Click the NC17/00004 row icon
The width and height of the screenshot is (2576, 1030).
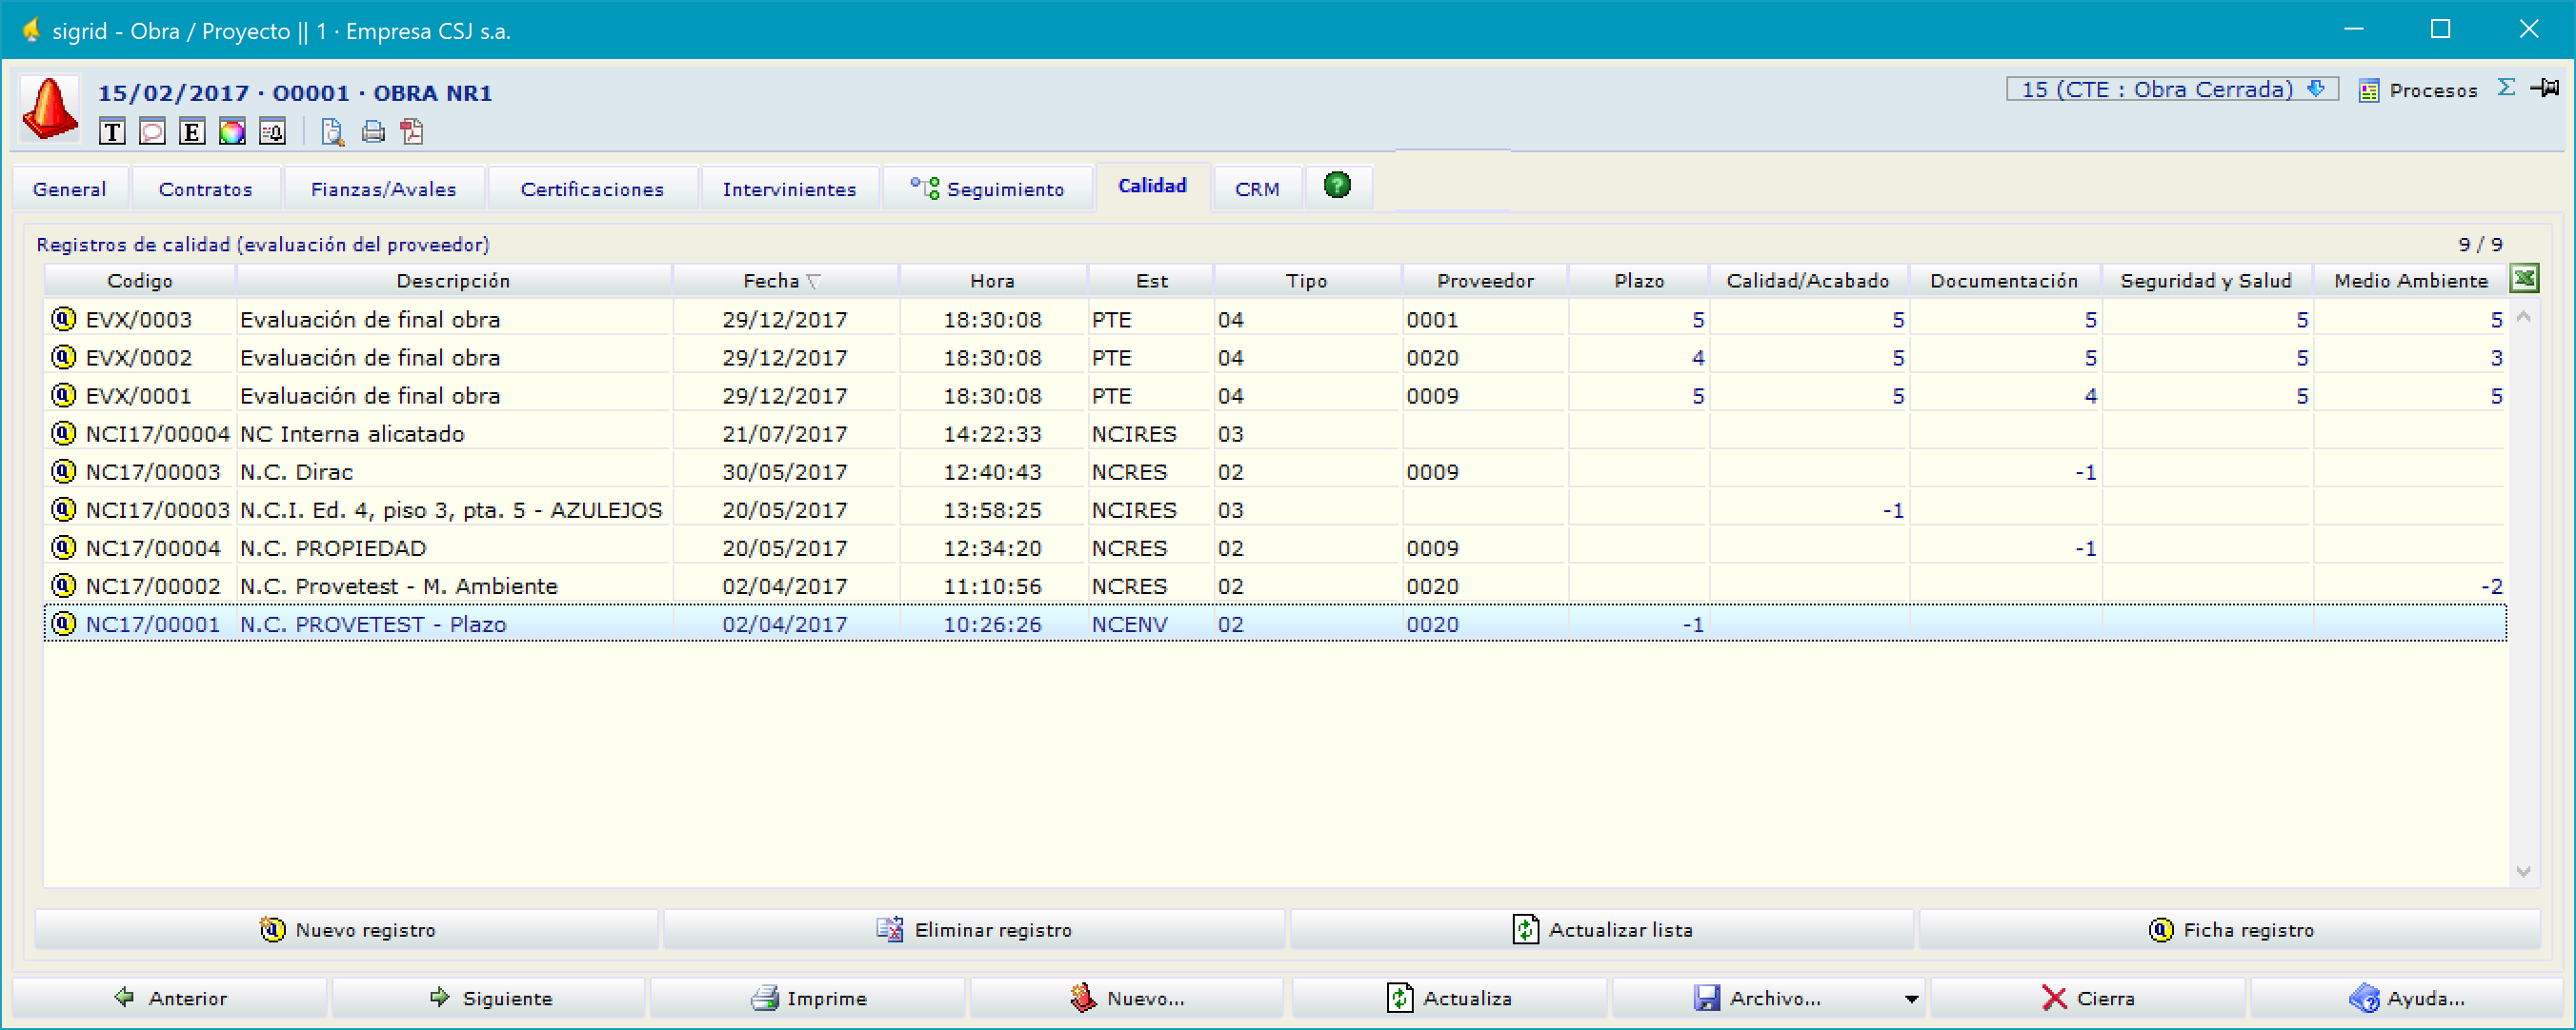point(64,546)
